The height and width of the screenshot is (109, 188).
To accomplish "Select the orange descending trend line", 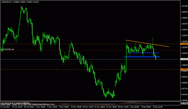I will pyautogui.click(x=147, y=43).
